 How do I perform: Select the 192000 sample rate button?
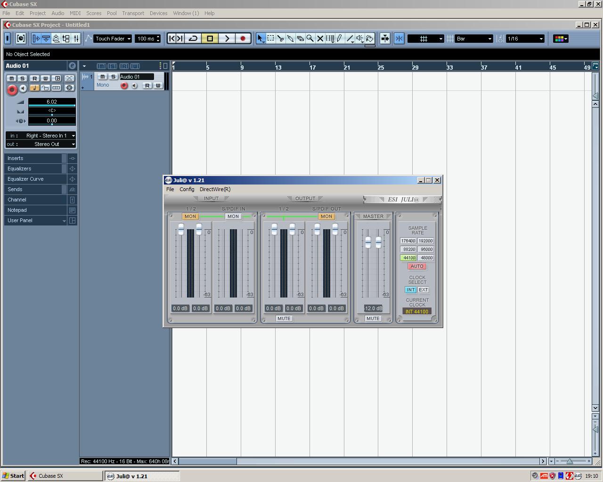pyautogui.click(x=426, y=241)
